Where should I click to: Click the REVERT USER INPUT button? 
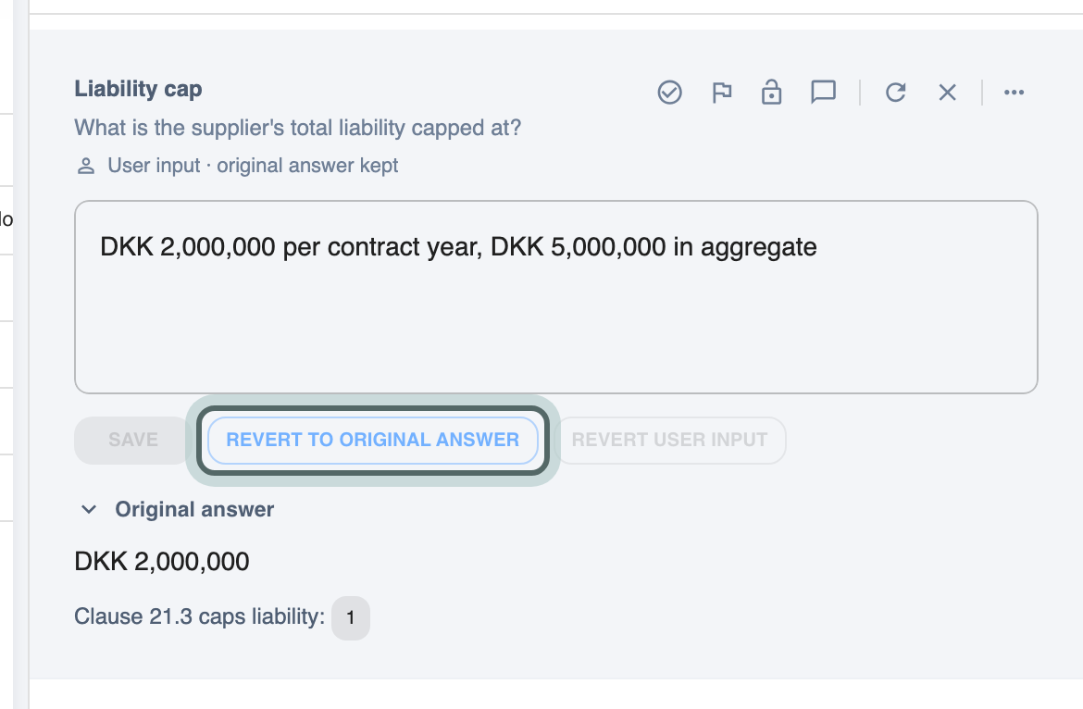coord(669,440)
